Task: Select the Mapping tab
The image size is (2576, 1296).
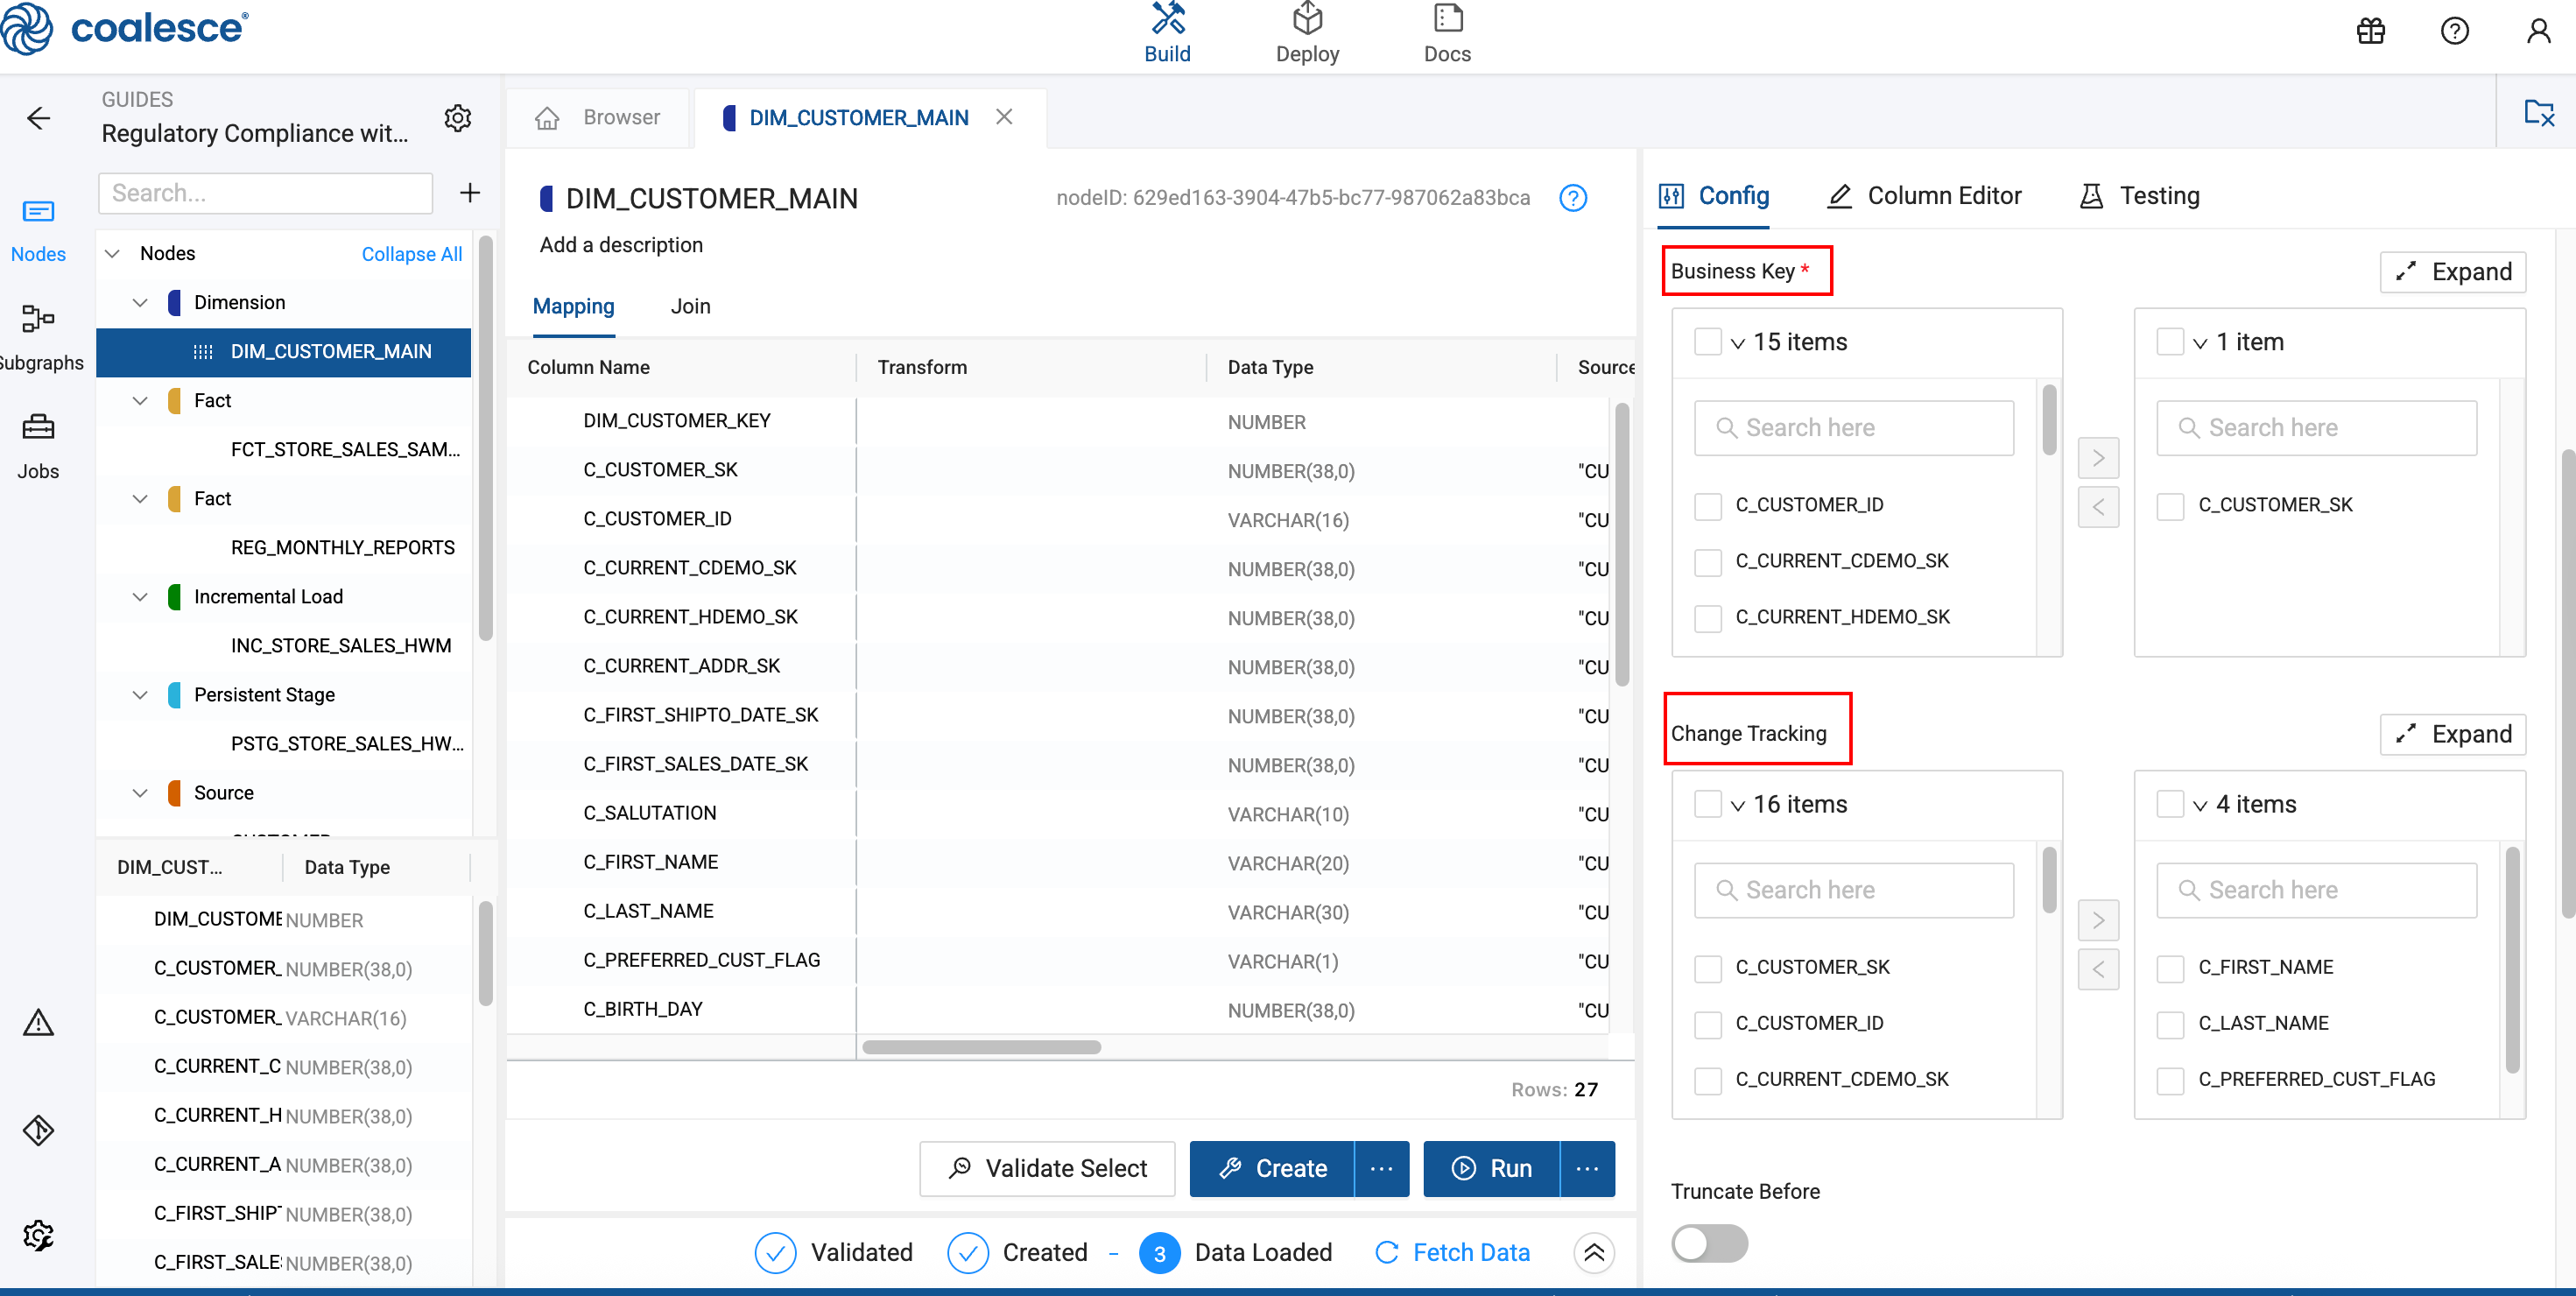Action: pyautogui.click(x=573, y=306)
